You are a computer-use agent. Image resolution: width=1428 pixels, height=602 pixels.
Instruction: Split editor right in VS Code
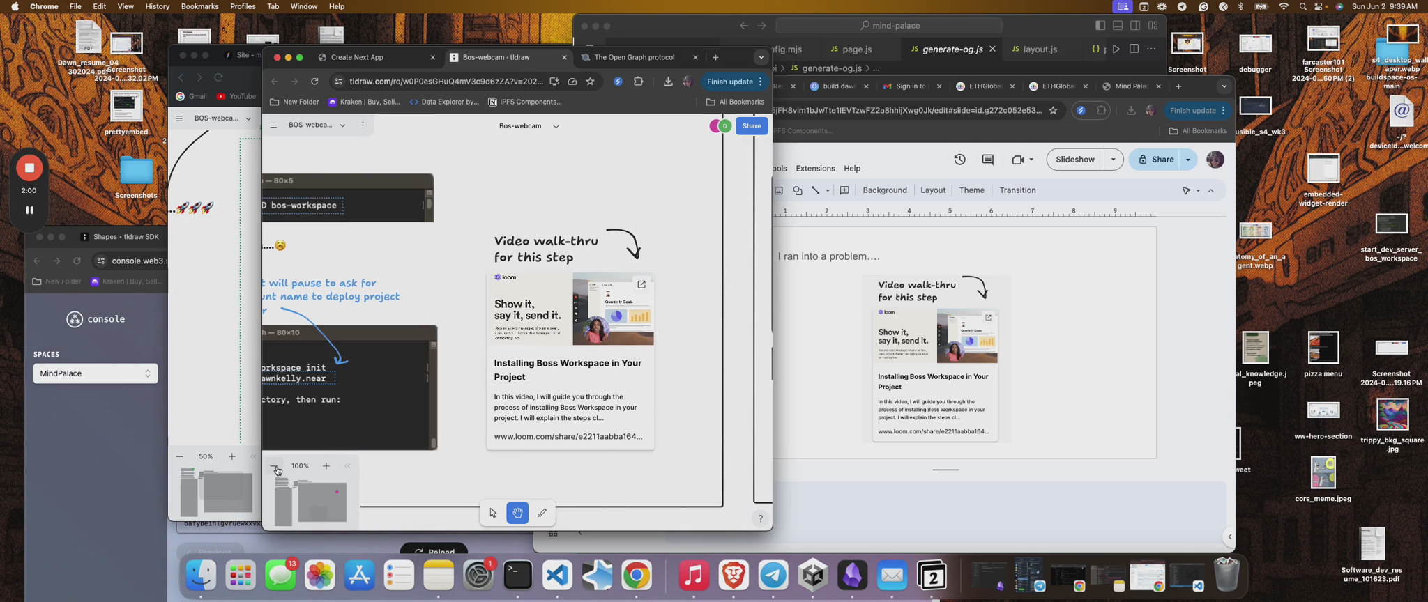pos(1134,49)
